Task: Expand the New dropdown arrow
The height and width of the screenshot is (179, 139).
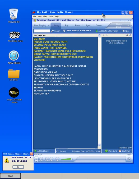Action: [x=131, y=31]
